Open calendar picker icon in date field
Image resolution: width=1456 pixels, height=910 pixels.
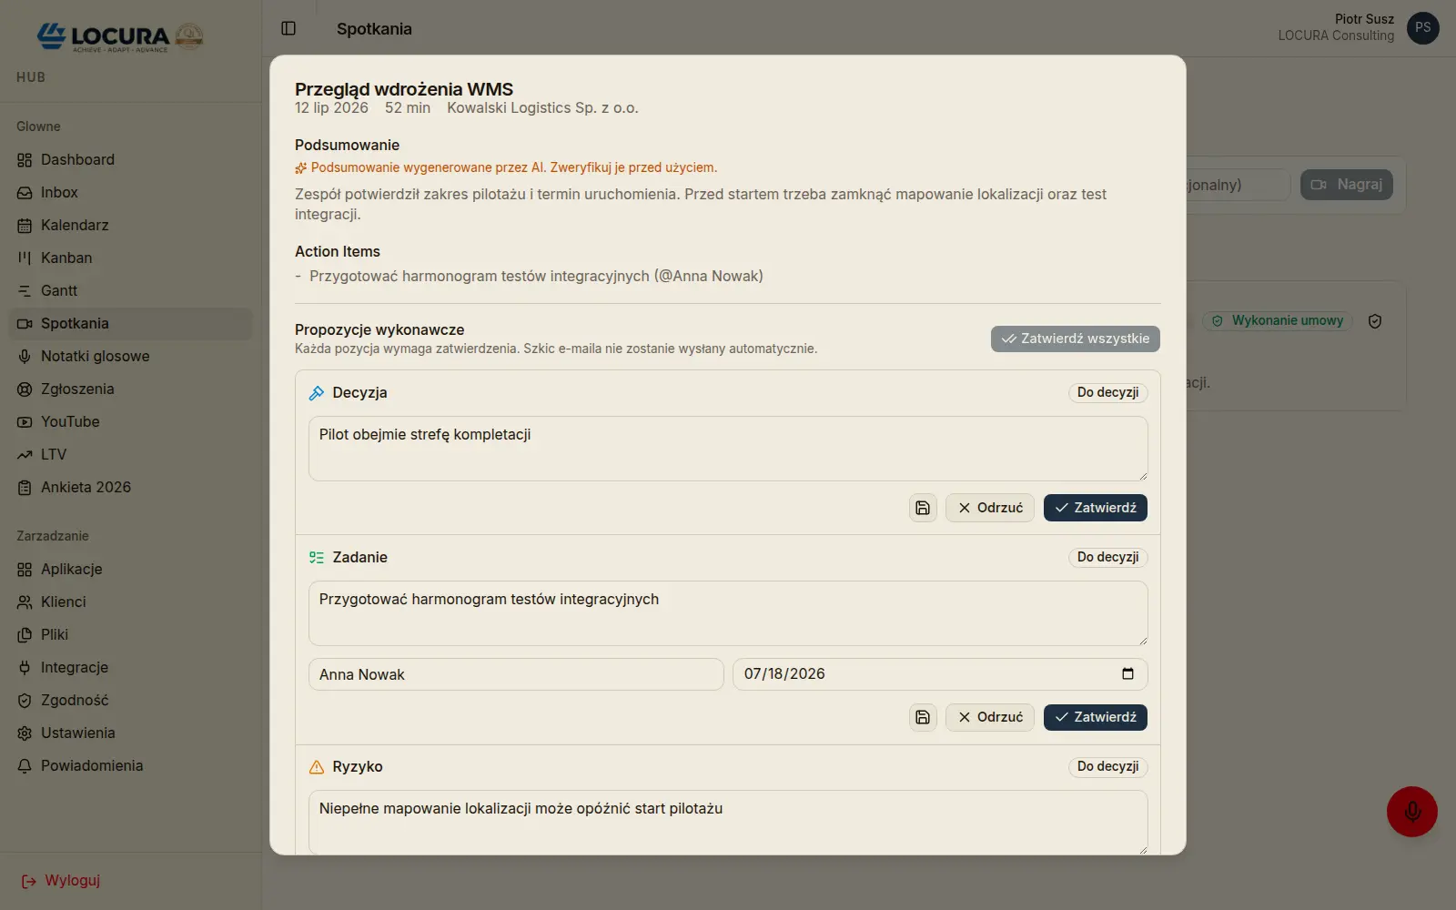coord(1127,673)
